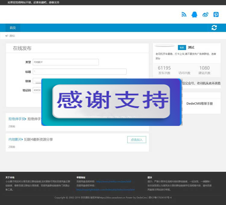Click the 标题 input field
This screenshot has height=205, width=226.
pos(80,72)
